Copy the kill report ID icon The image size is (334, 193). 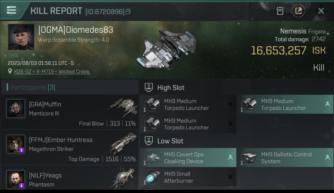pyautogui.click(x=128, y=12)
